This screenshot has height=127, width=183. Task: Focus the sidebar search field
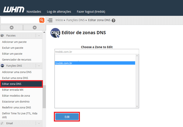20,20
